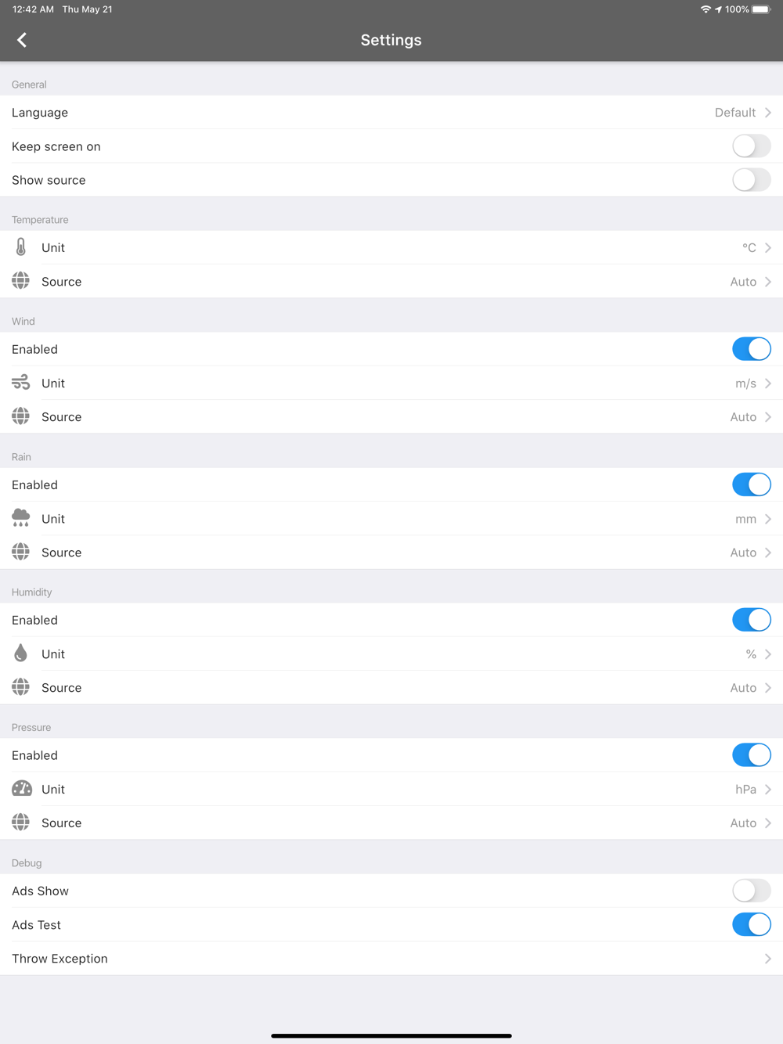The width and height of the screenshot is (783, 1044).
Task: Turn on the Ads Show switch
Action: [x=752, y=891]
